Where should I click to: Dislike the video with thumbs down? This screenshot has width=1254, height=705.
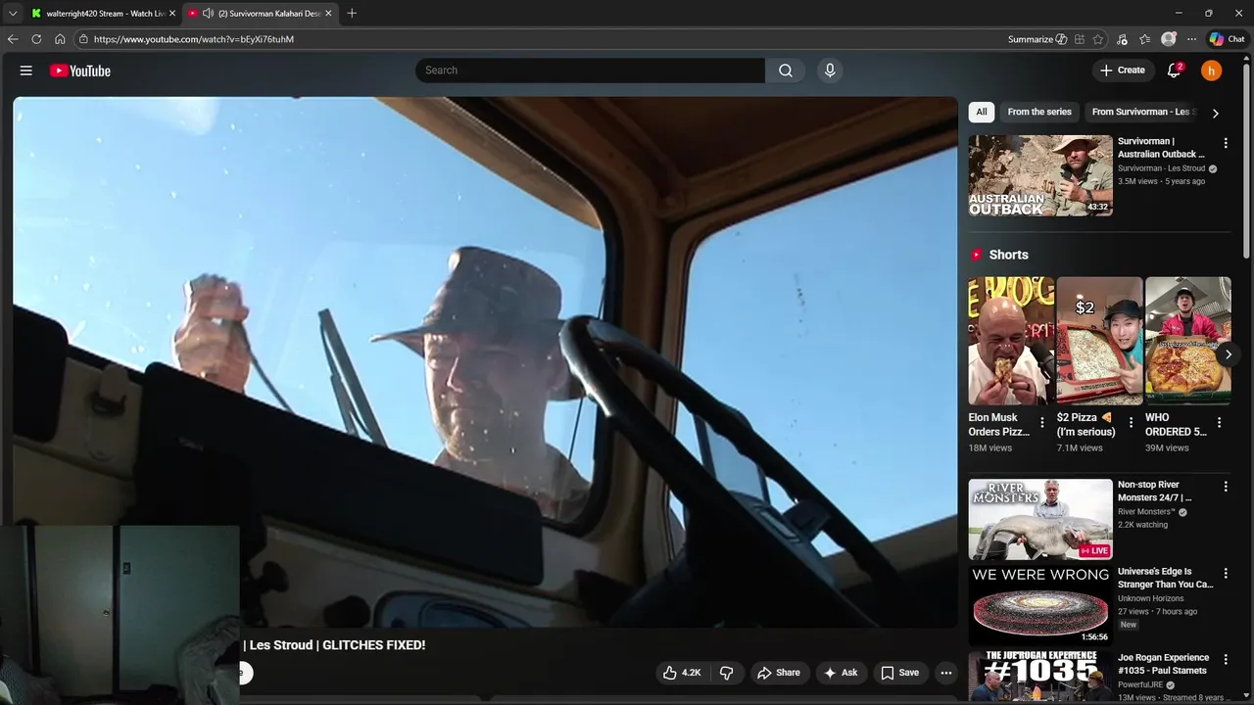tap(726, 673)
